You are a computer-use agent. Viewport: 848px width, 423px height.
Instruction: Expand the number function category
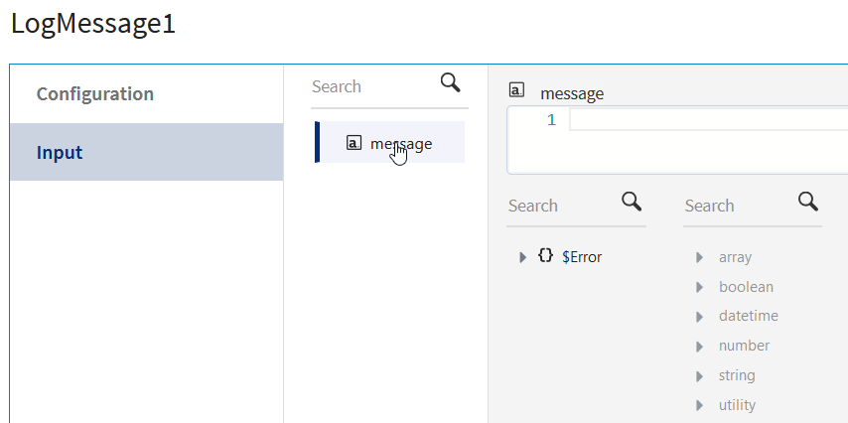(701, 346)
